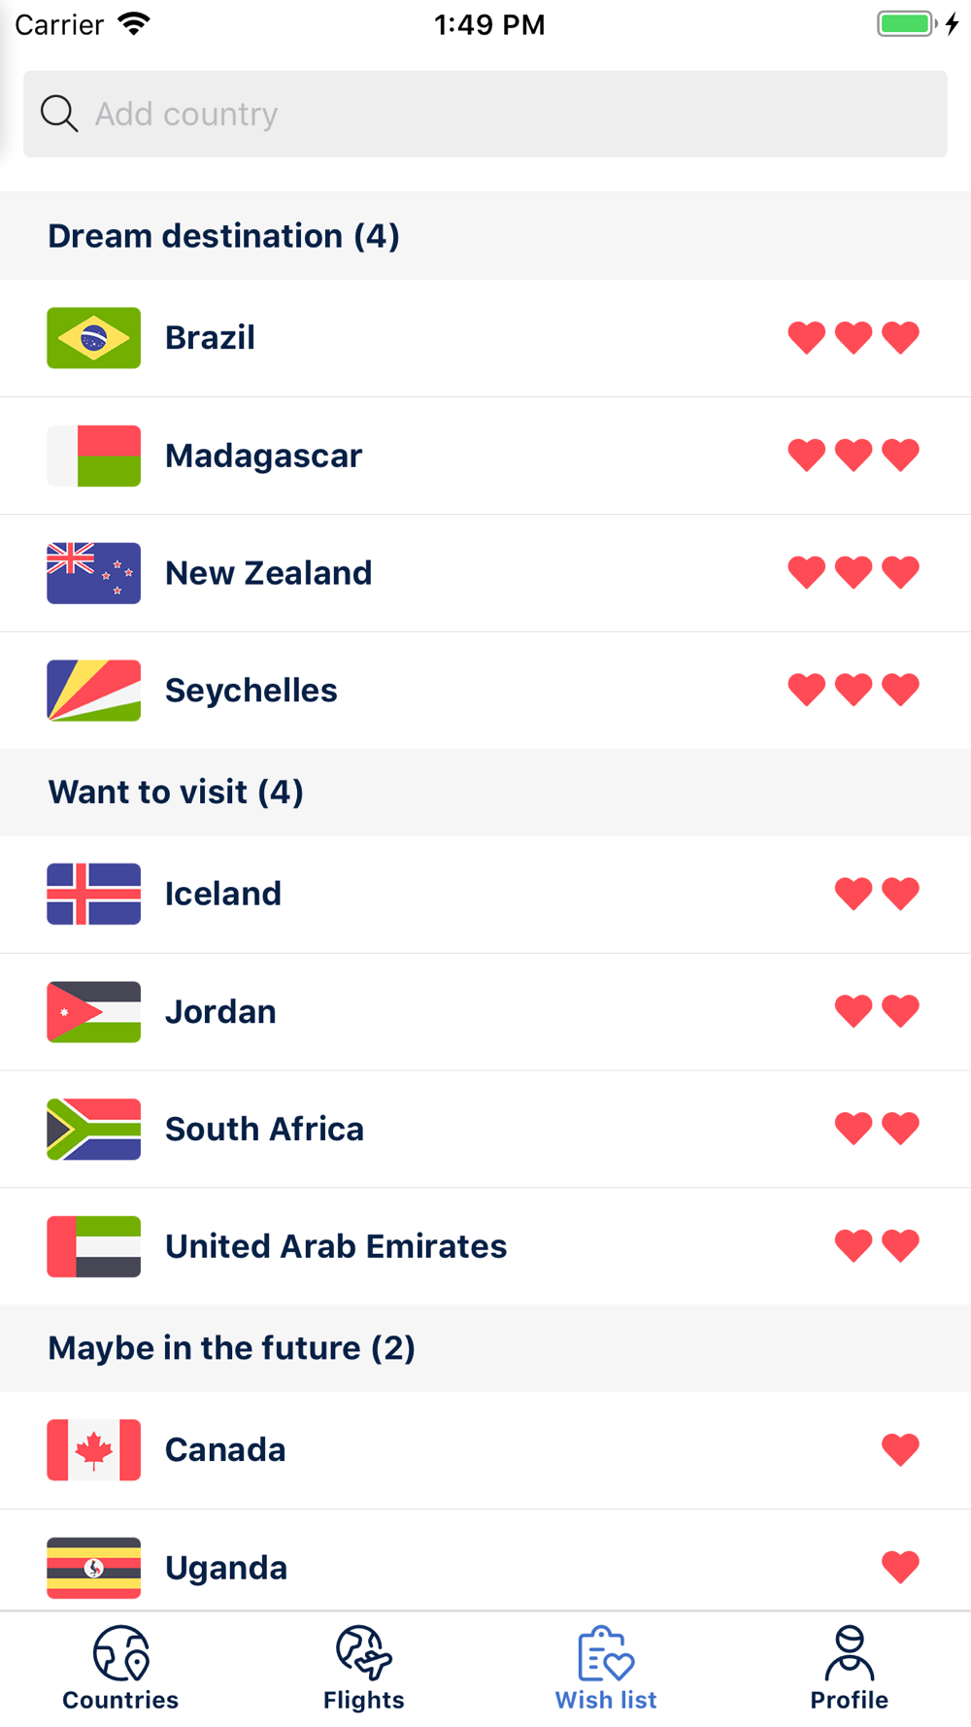
Task: Open the Profile tab
Action: coord(850,1669)
